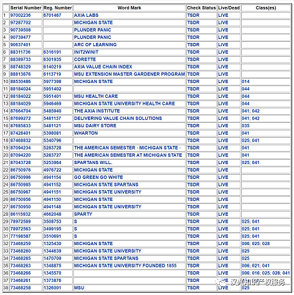Open the SPARTY word mark

[83, 214]
